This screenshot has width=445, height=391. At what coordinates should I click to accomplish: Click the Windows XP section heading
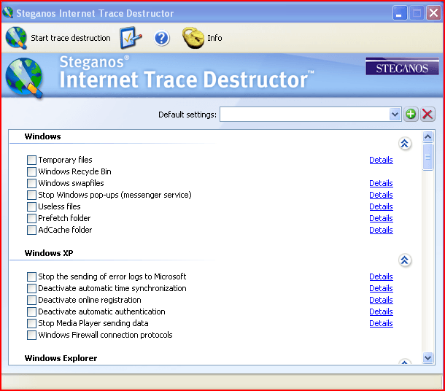pos(49,253)
